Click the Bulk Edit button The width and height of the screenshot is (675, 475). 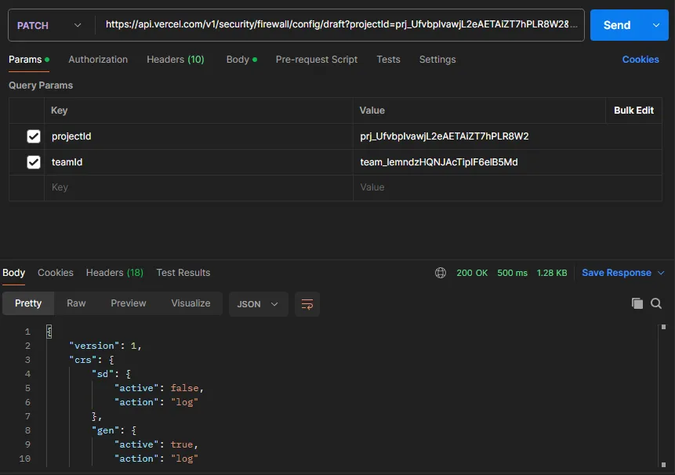[633, 111]
